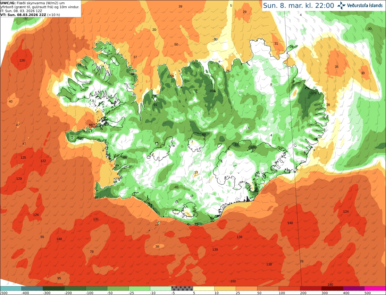Select the pale mint legend swatch for -10 to -5
This screenshot has height=295, width=386.
pos(161,288)
